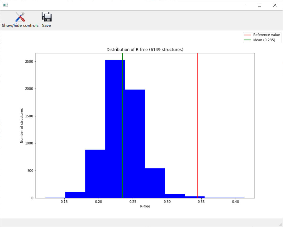Click the Show/hide controls wrench icon
Viewport: 283px width, 227px height.
pos(20,17)
